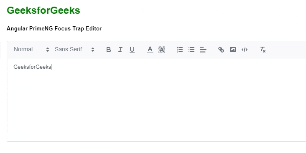Clear text formatting with Tx icon
Screen dimensions: 306x153
tap(263, 50)
